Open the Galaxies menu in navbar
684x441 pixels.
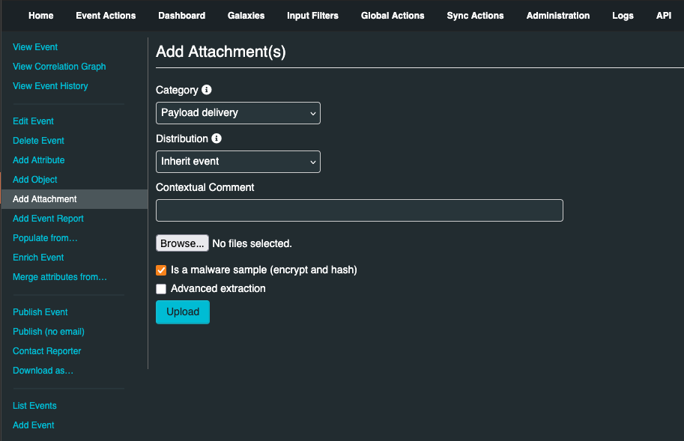coord(246,16)
